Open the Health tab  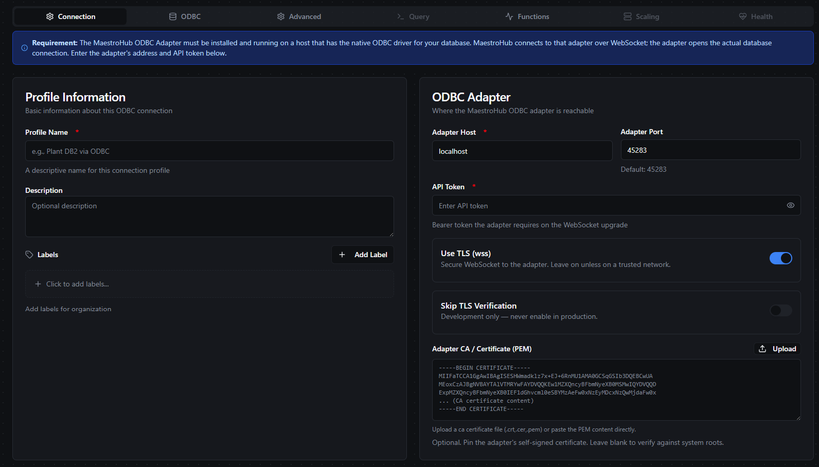[756, 16]
